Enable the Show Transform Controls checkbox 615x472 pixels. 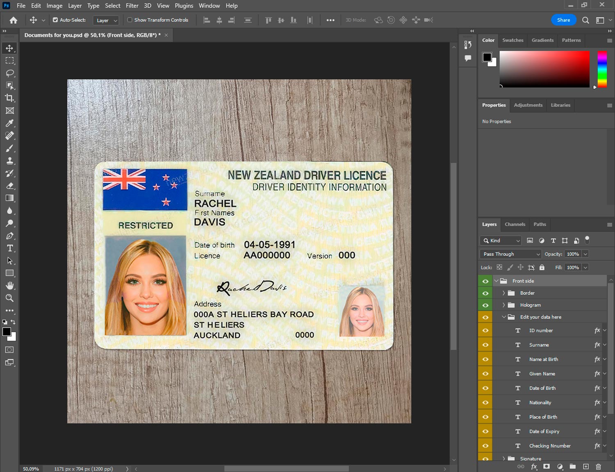[130, 20]
